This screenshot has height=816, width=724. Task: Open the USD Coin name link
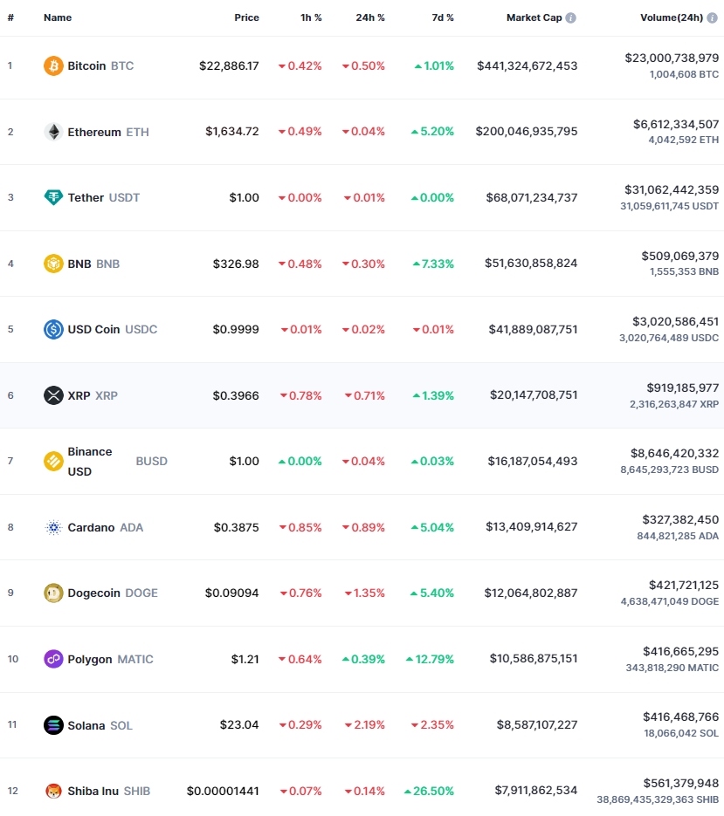pos(93,329)
